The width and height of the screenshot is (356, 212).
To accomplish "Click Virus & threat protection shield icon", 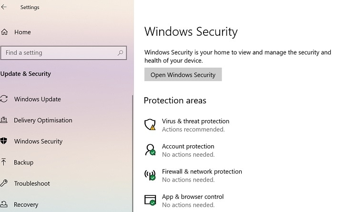I will click(x=150, y=125).
